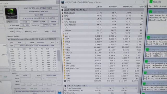Click the memory size 16 GB field
The height and width of the screenshot is (94, 167).
pos(25,75)
